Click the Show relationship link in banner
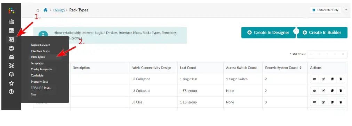Viewport: 352px width, 126px height. (67, 33)
